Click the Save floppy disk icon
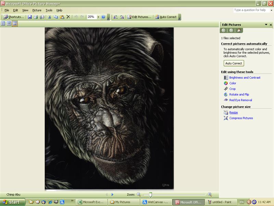This screenshot has width=274, height=206. (x=30, y=17)
